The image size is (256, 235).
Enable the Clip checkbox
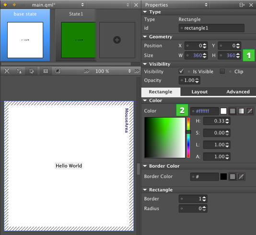pyautogui.click(x=222, y=71)
